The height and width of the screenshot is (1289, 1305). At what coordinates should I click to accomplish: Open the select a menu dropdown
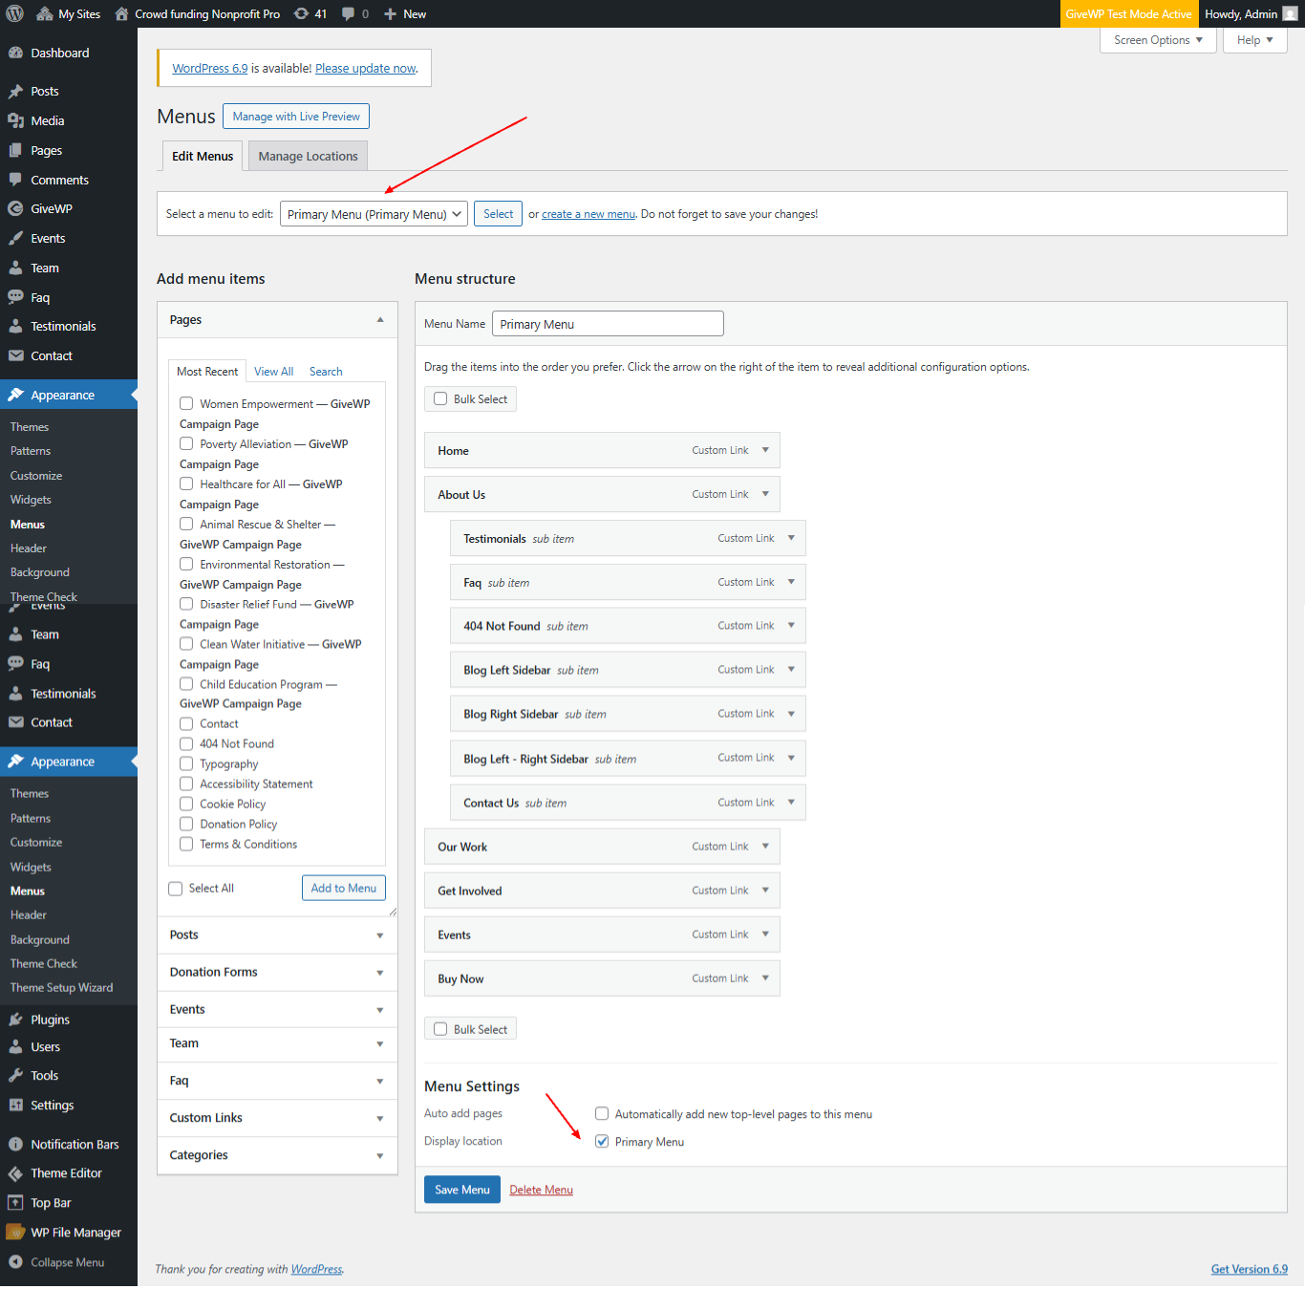pos(373,214)
